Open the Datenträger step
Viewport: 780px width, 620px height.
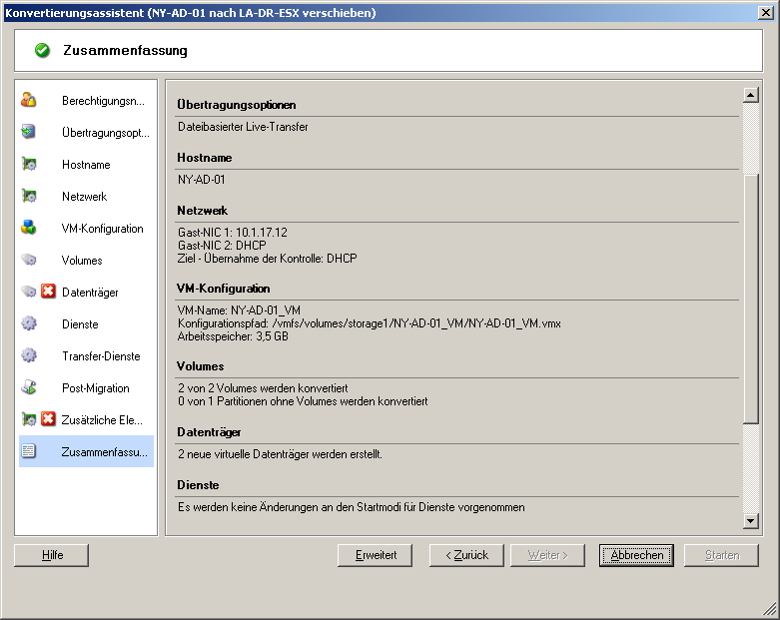coord(86,292)
